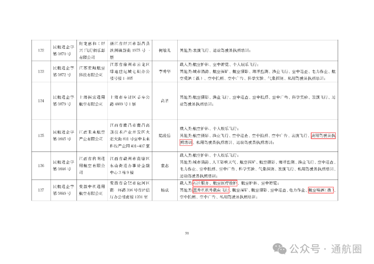Screen dimensions: 374x264
Task: Click row number 132 cell
Action: click(41, 51)
